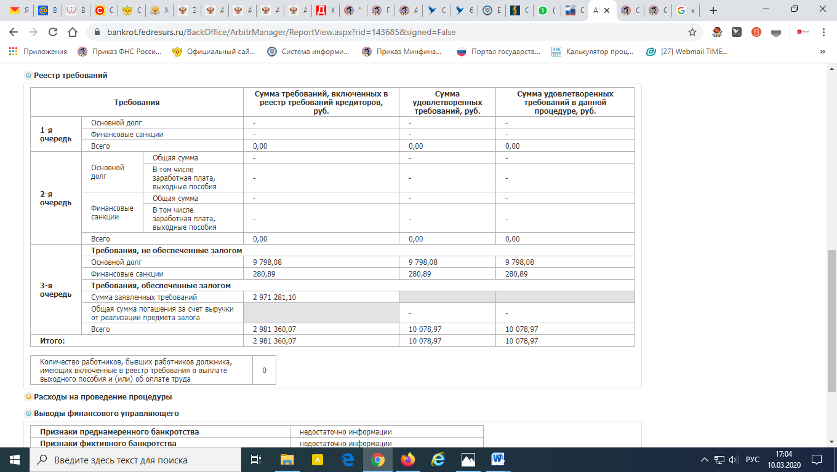Open the Chrome three-dot menu

823,32
